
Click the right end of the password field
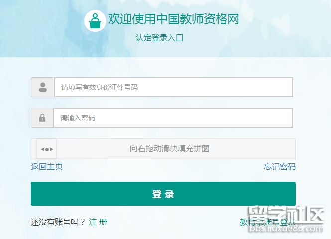tap(285, 118)
